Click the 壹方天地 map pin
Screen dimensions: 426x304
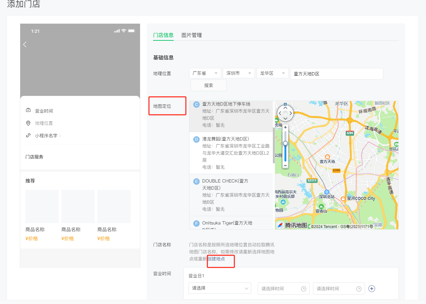point(327,157)
